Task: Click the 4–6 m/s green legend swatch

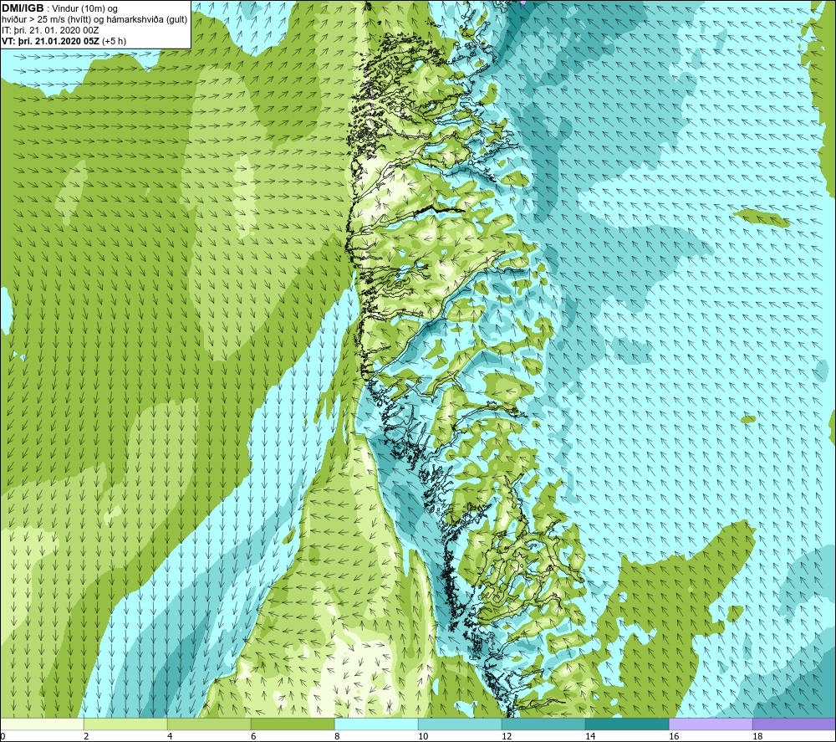Action: pyautogui.click(x=209, y=724)
